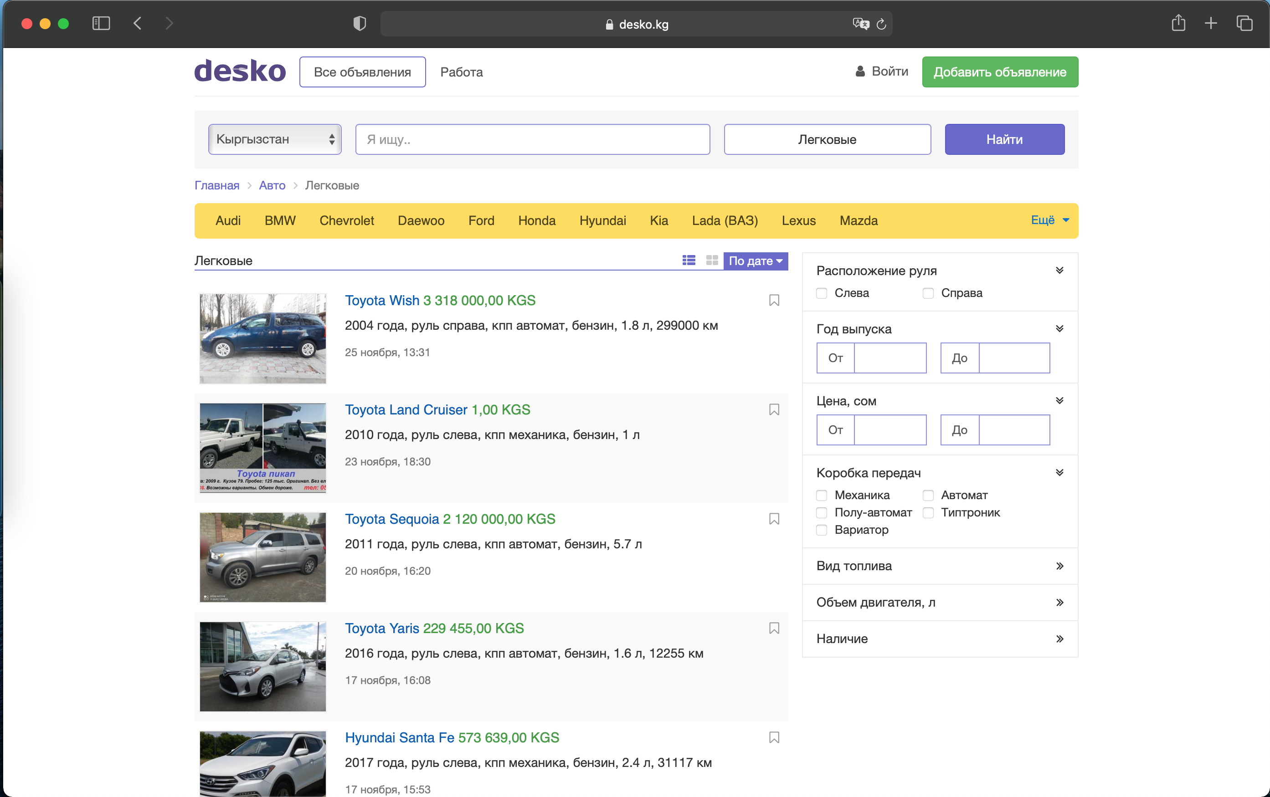Switch to grid view layout
Viewport: 1270px width, 797px height.
click(712, 261)
